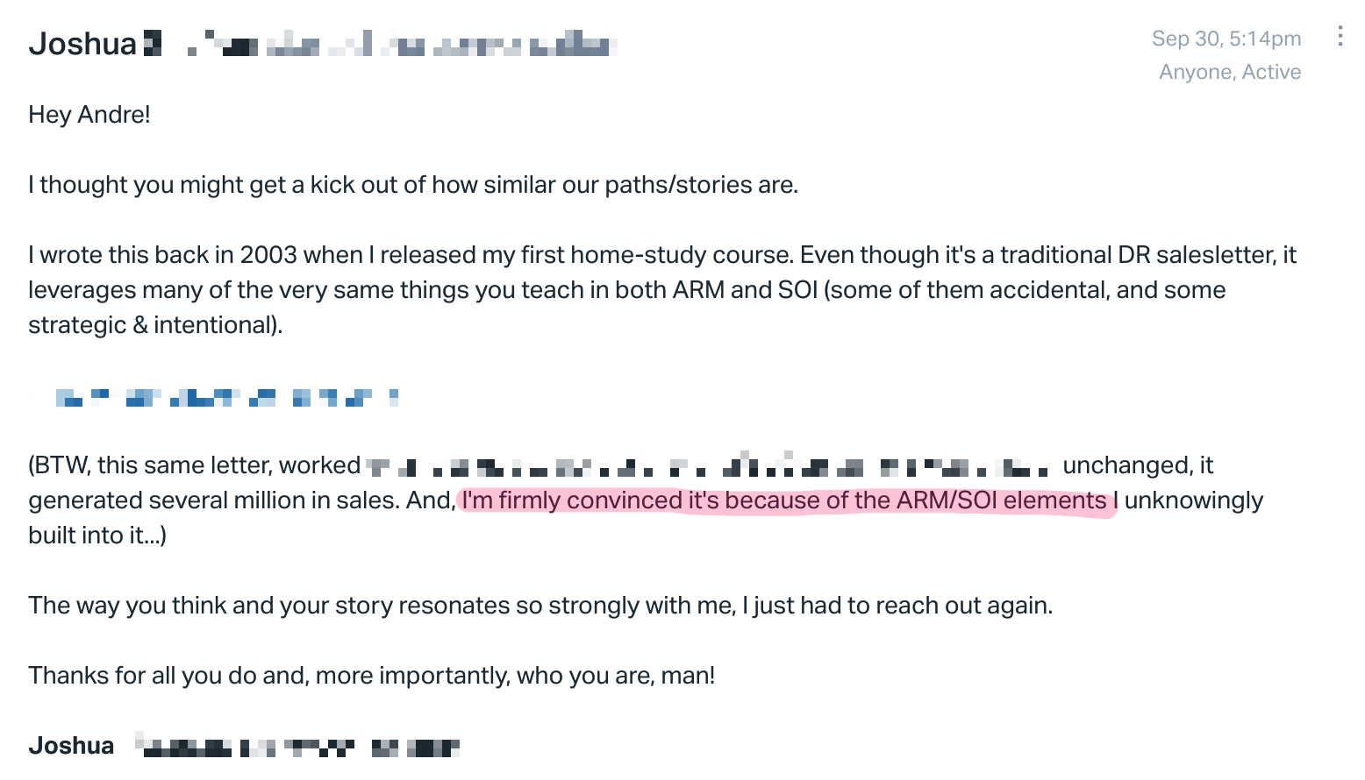This screenshot has width=1365, height=780.
Task: Click the Sep 30, 5:14pm timestamp
Action: 1226,39
